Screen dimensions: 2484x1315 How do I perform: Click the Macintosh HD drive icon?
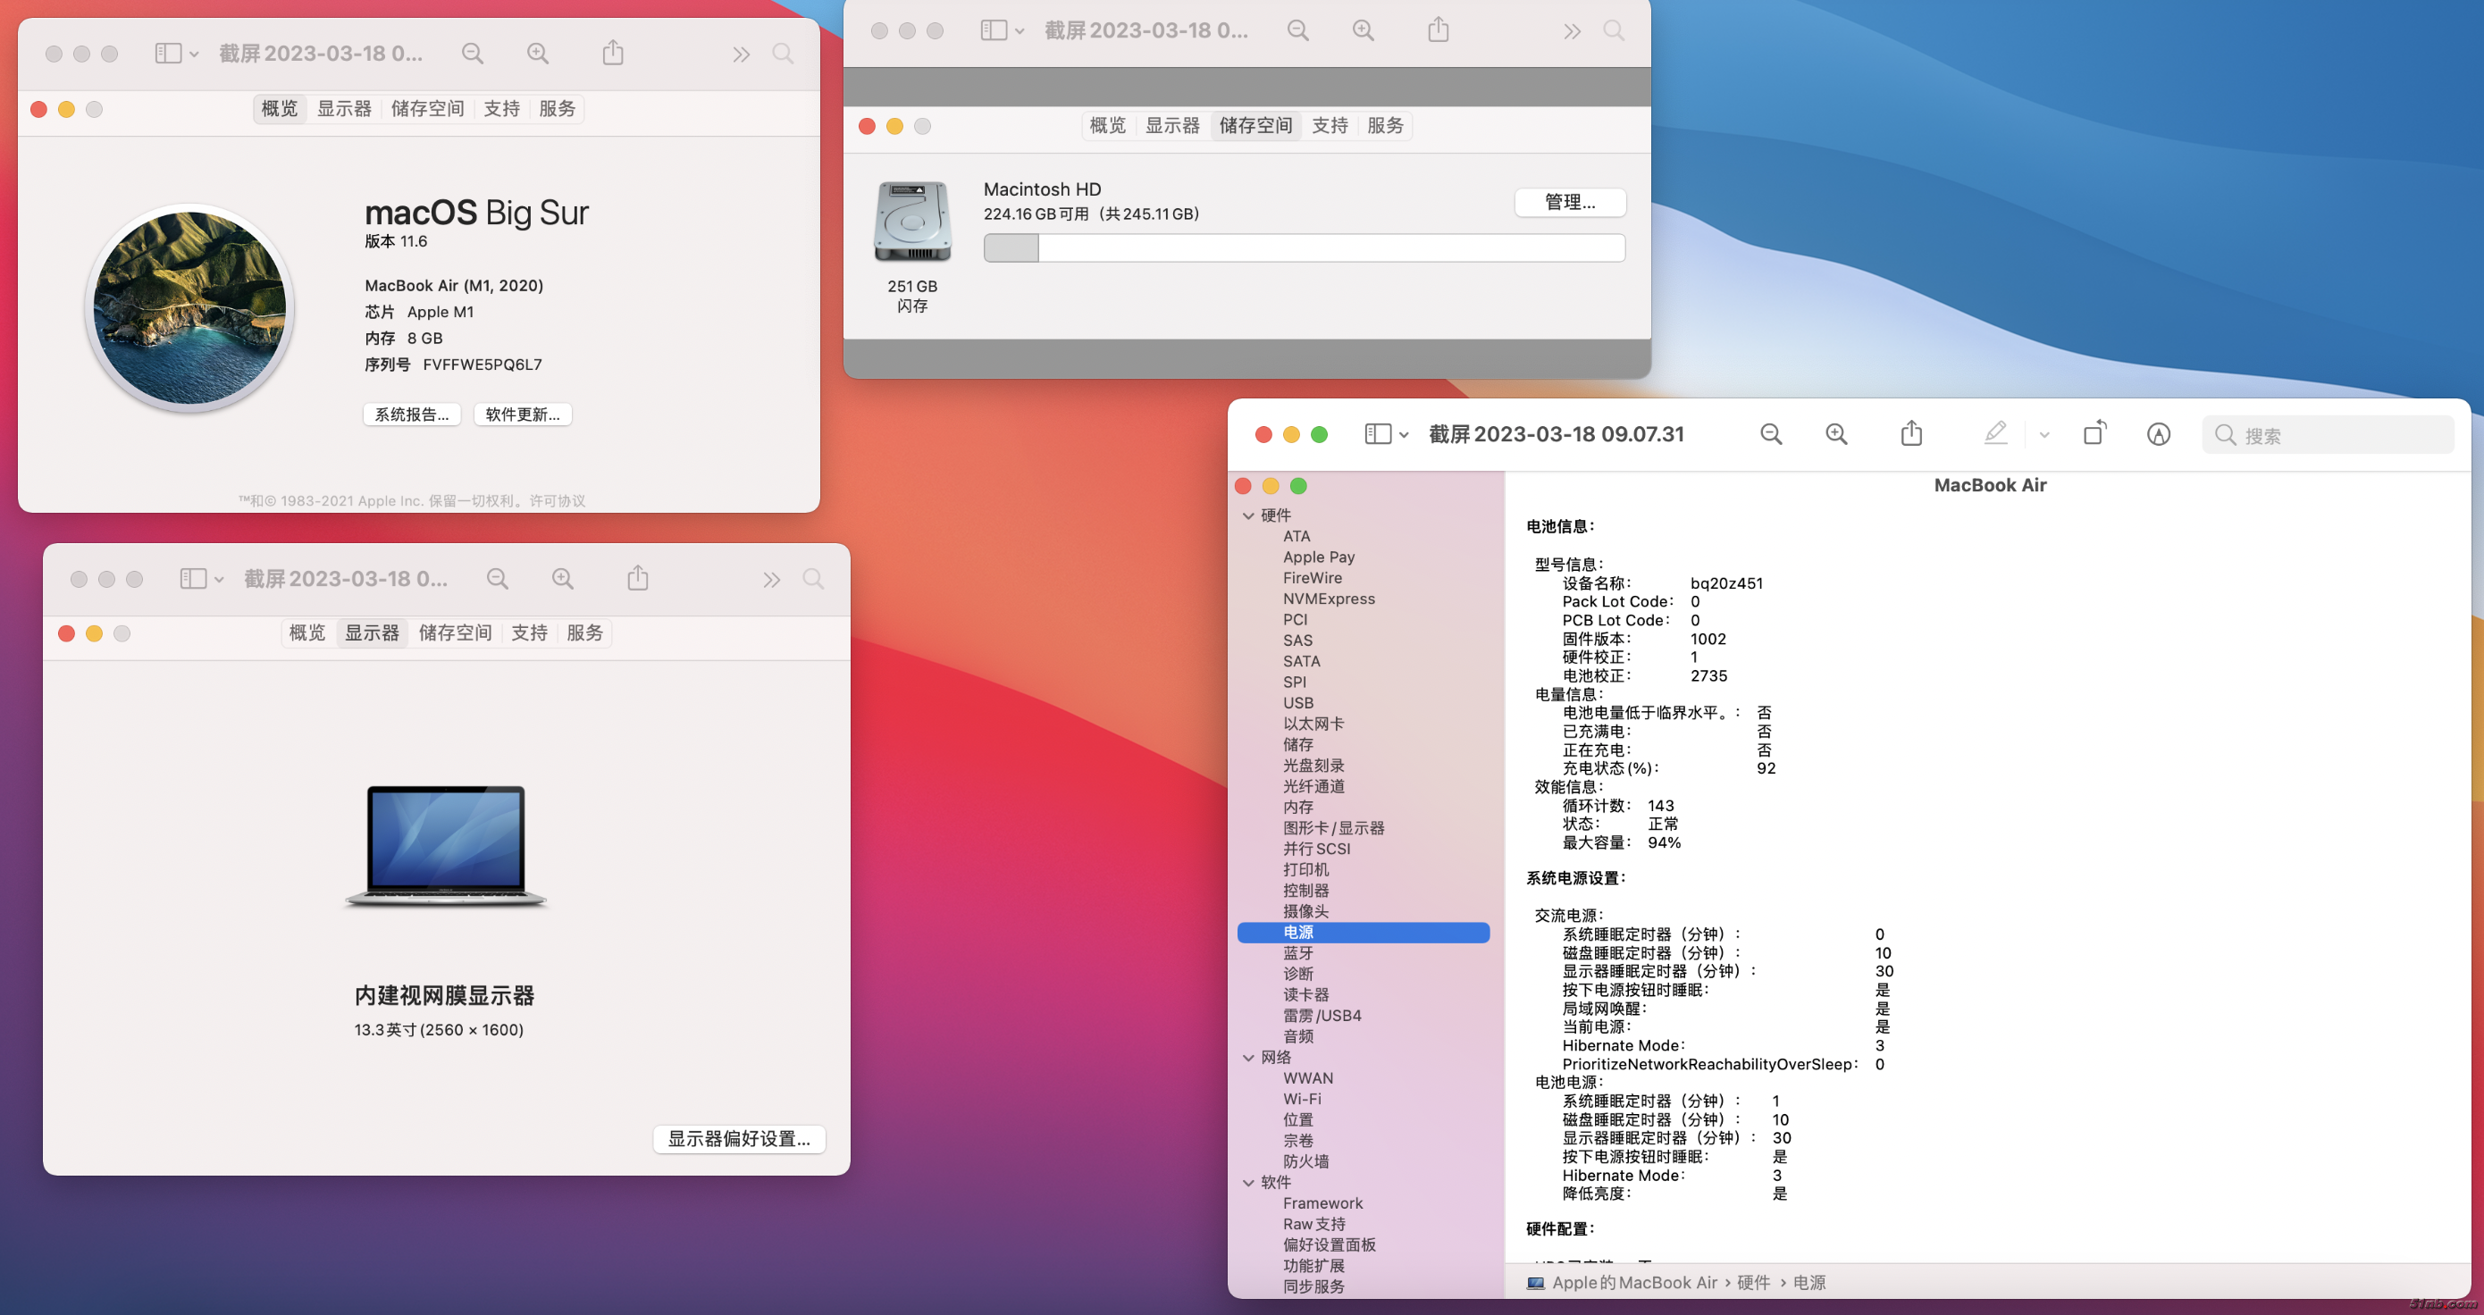coord(912,222)
